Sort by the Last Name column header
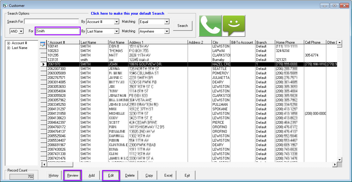The image size is (352, 182). [94, 42]
